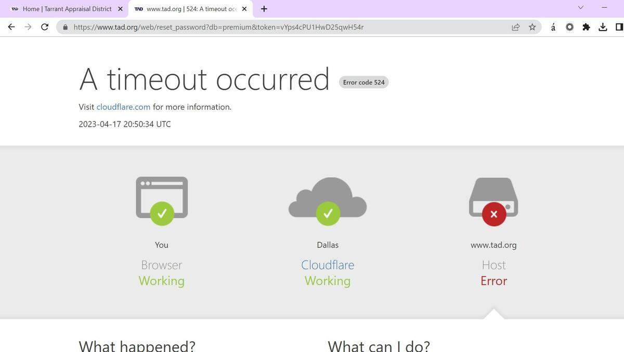Expand the tab search chevron

click(x=581, y=7)
